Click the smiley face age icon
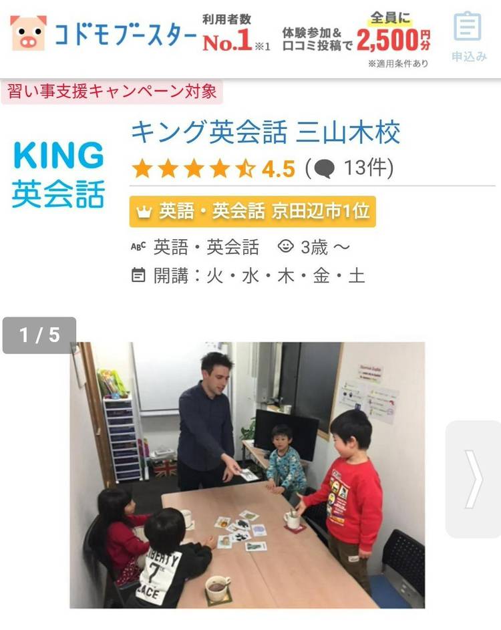The height and width of the screenshot is (630, 501). coord(286,246)
